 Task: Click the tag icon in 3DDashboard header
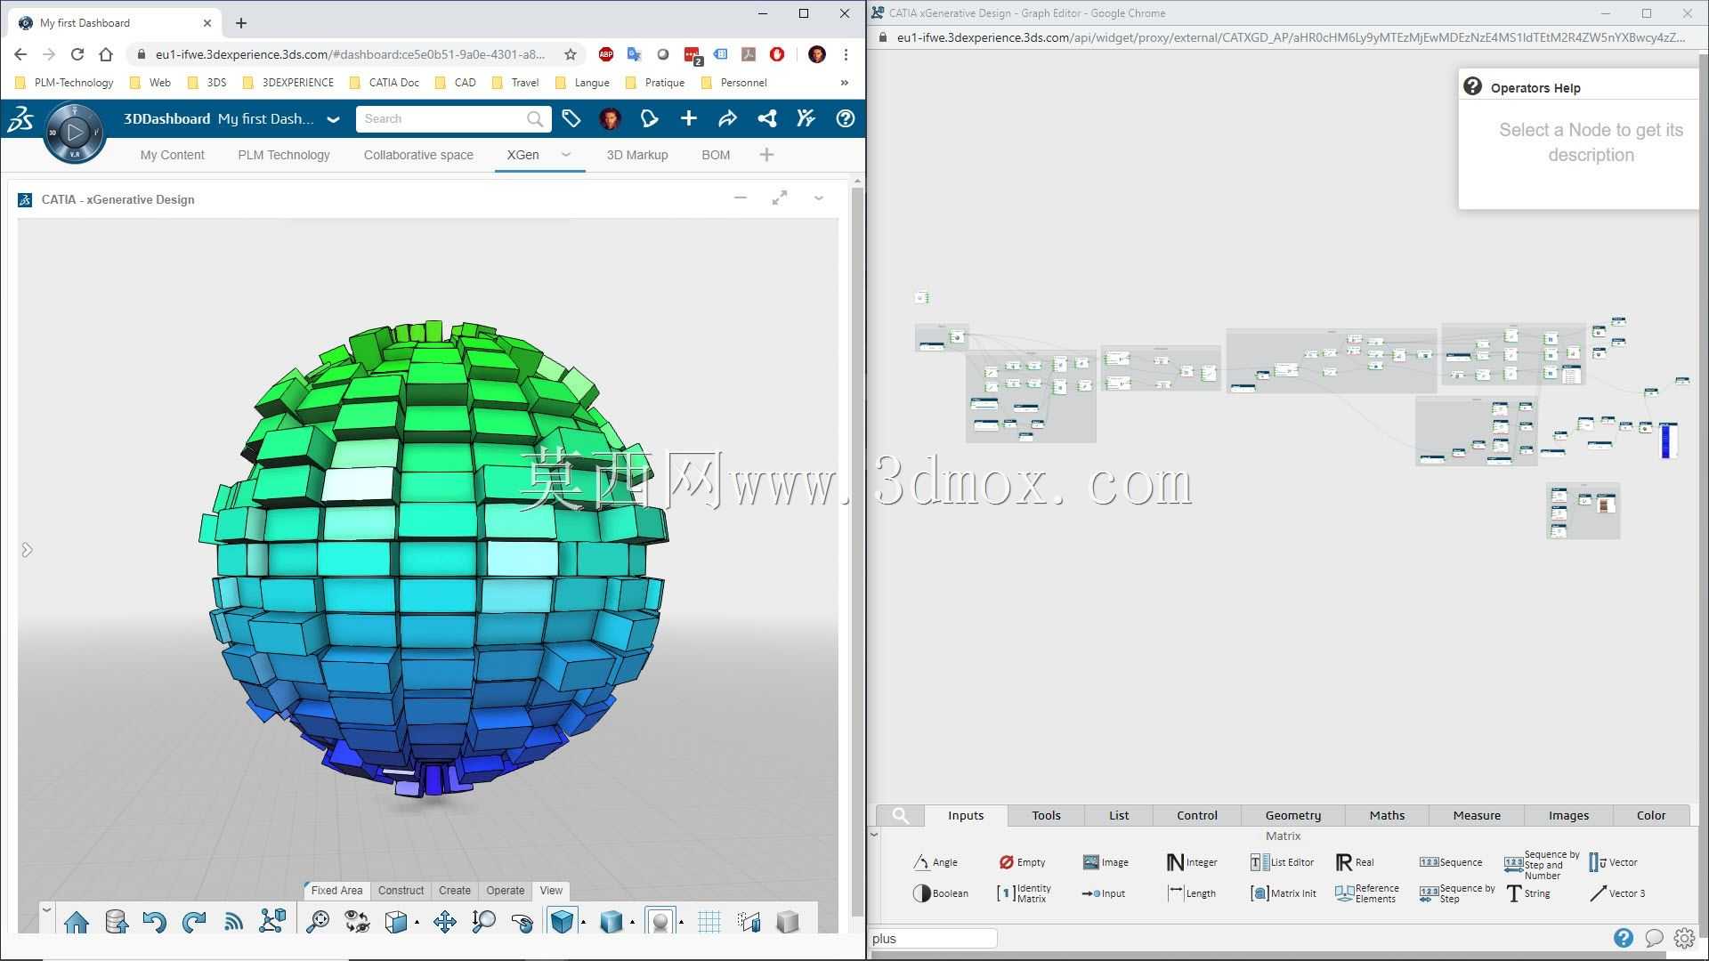click(x=571, y=118)
